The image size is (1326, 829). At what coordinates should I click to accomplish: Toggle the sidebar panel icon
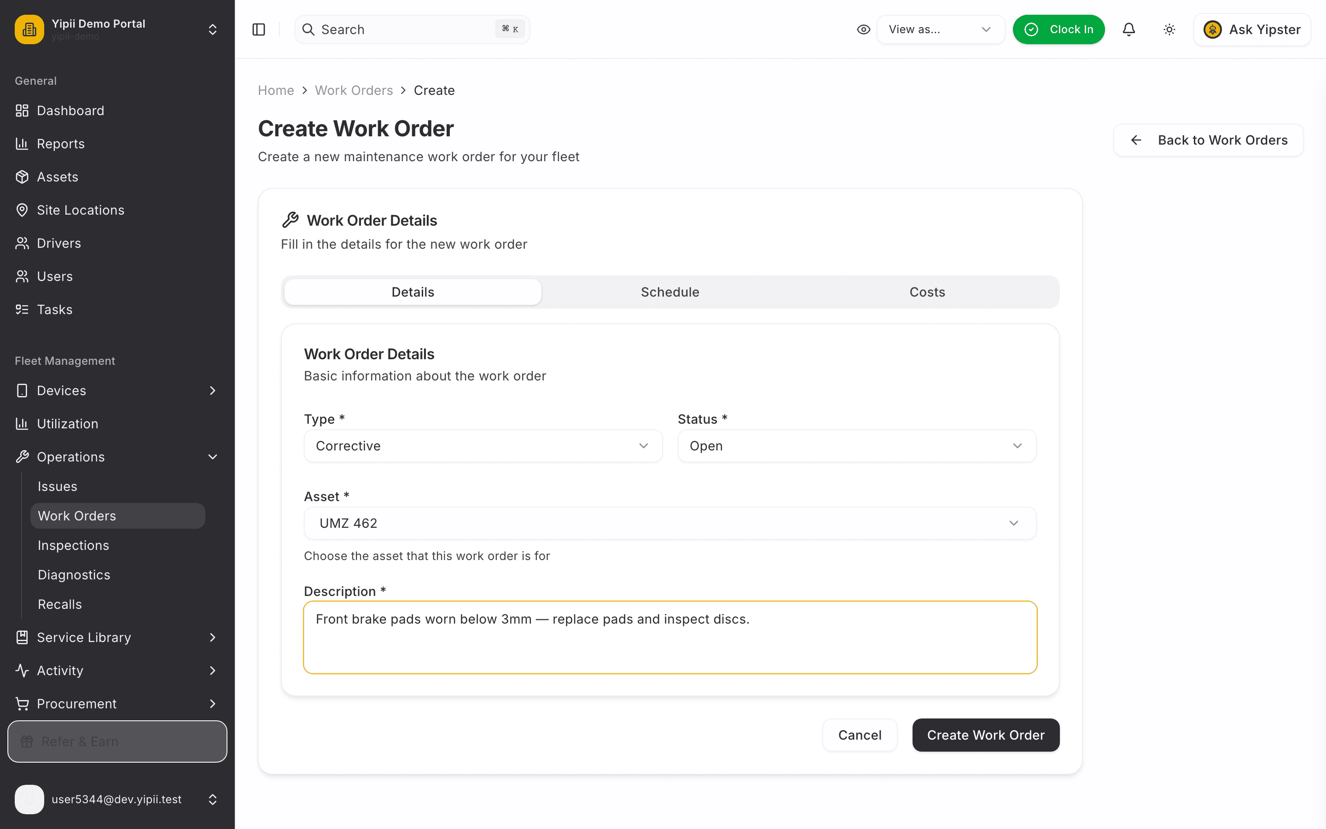click(259, 29)
